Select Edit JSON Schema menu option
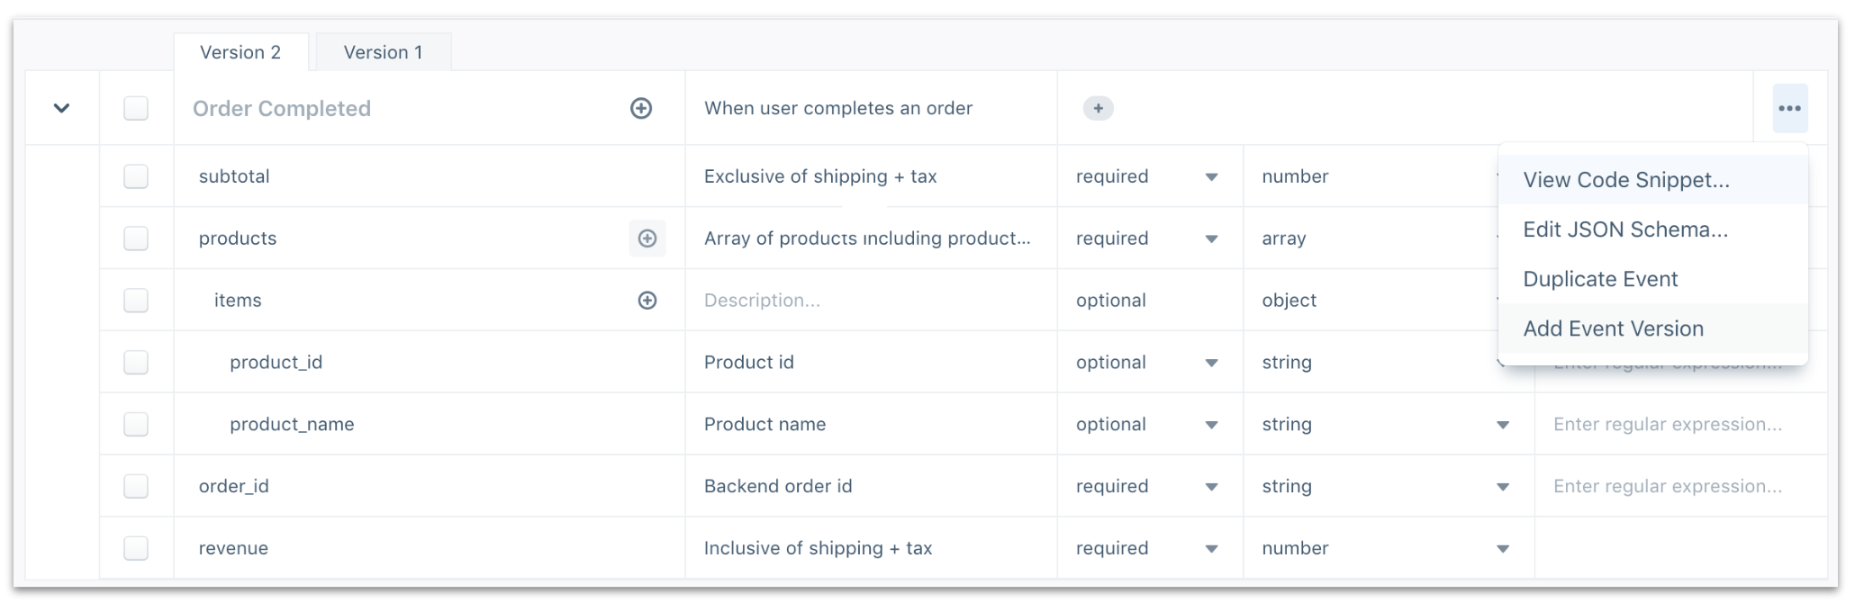The width and height of the screenshot is (1855, 612). [1624, 229]
